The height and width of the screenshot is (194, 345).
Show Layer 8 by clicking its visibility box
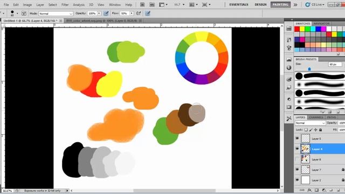pos(297,159)
